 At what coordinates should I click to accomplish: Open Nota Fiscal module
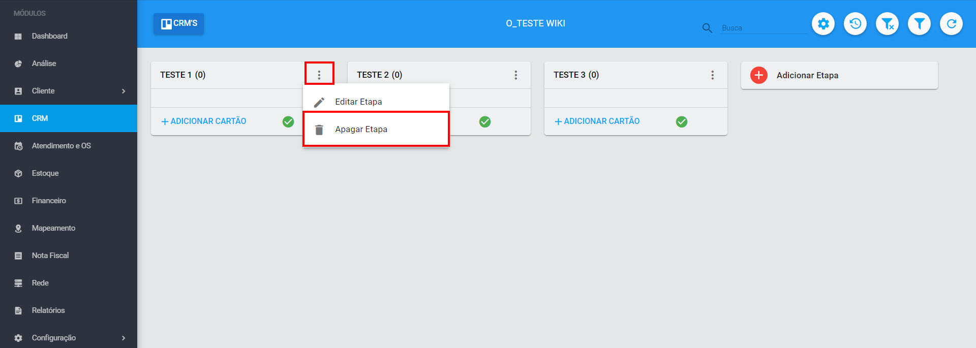click(69, 256)
